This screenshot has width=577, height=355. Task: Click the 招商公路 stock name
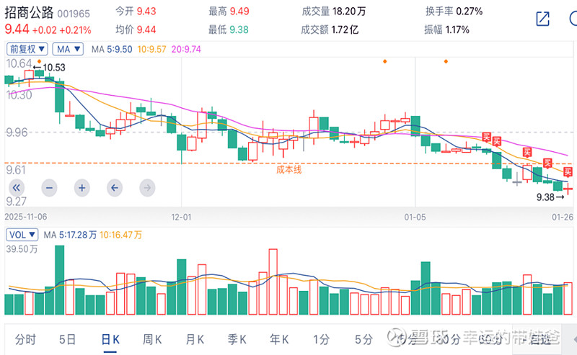tap(29, 12)
